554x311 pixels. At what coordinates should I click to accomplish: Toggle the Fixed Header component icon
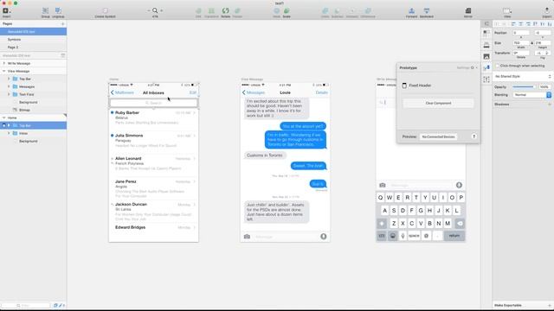(x=404, y=86)
